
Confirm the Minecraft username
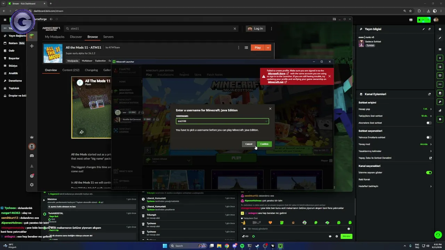pyautogui.click(x=264, y=144)
